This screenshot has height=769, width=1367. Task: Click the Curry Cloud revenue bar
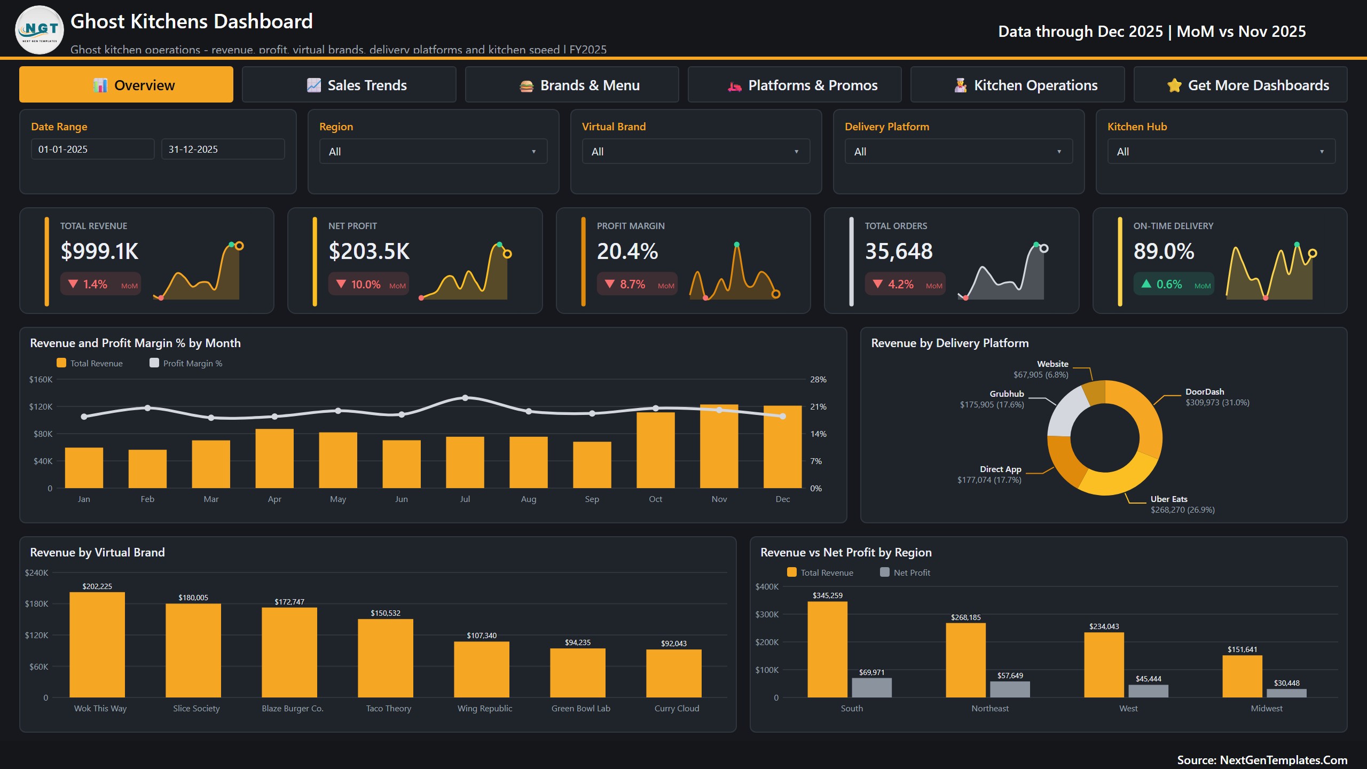674,673
